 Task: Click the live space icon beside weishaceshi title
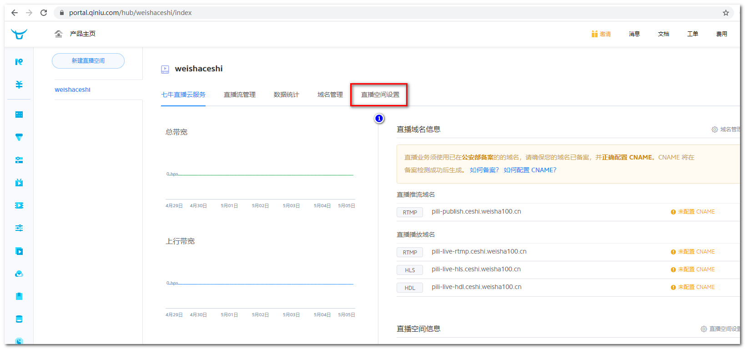[x=165, y=69]
